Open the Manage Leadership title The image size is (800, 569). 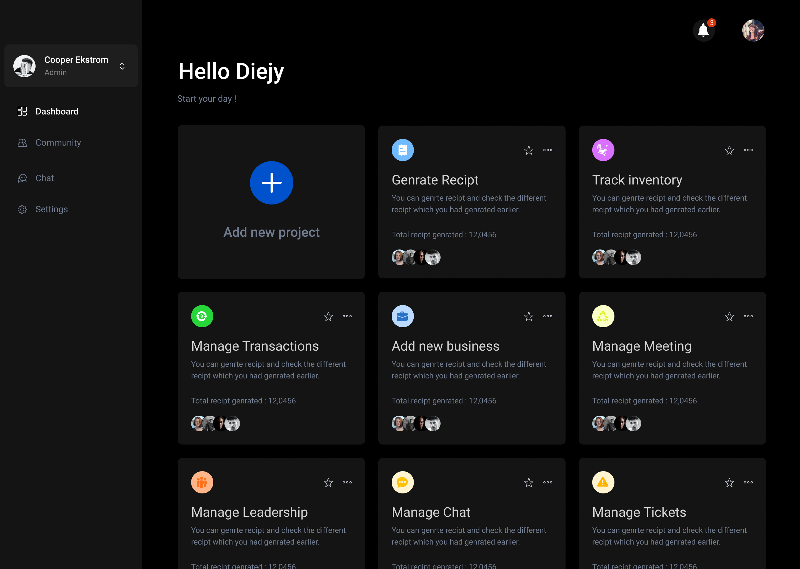tap(249, 512)
